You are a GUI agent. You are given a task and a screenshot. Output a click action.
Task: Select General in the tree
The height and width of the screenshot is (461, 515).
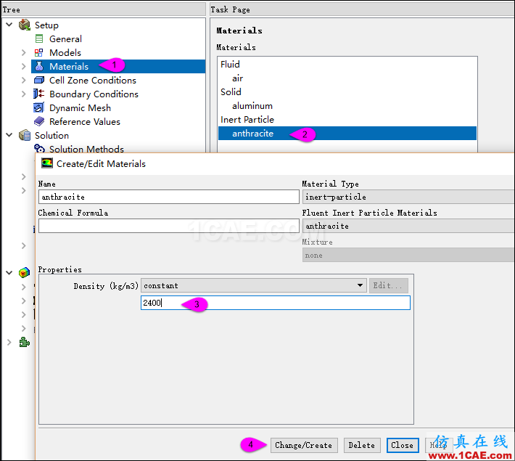click(65, 38)
